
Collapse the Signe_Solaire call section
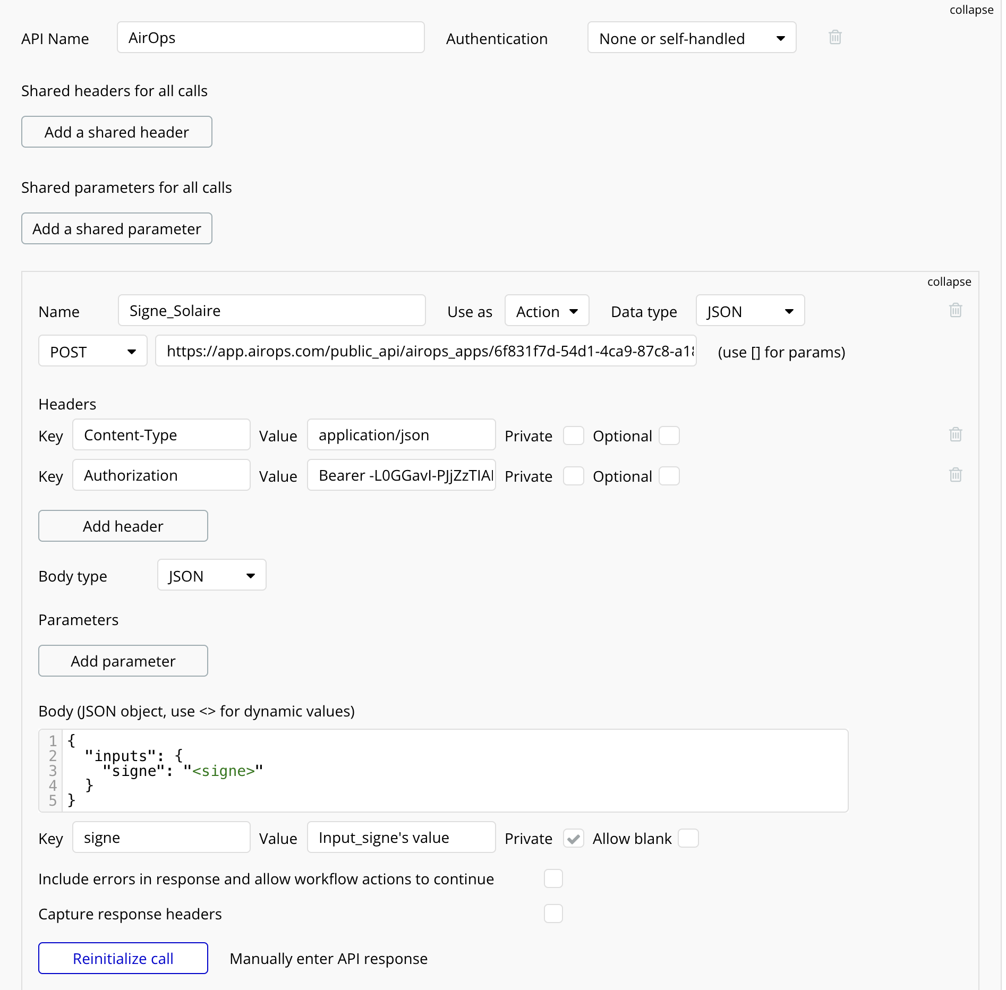coord(949,282)
